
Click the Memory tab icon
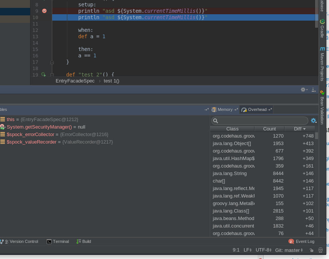[214, 110]
